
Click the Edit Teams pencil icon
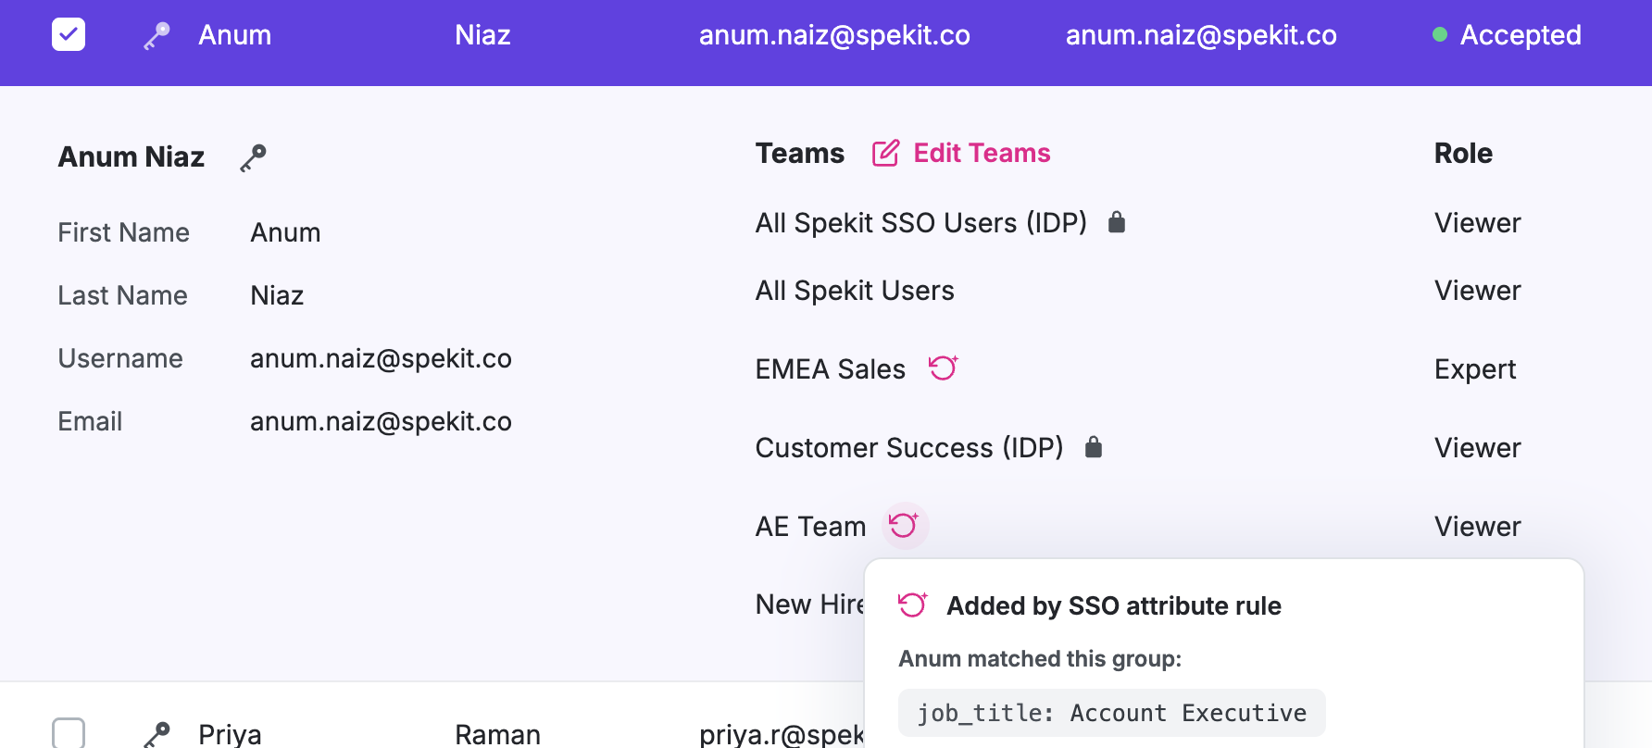(885, 153)
